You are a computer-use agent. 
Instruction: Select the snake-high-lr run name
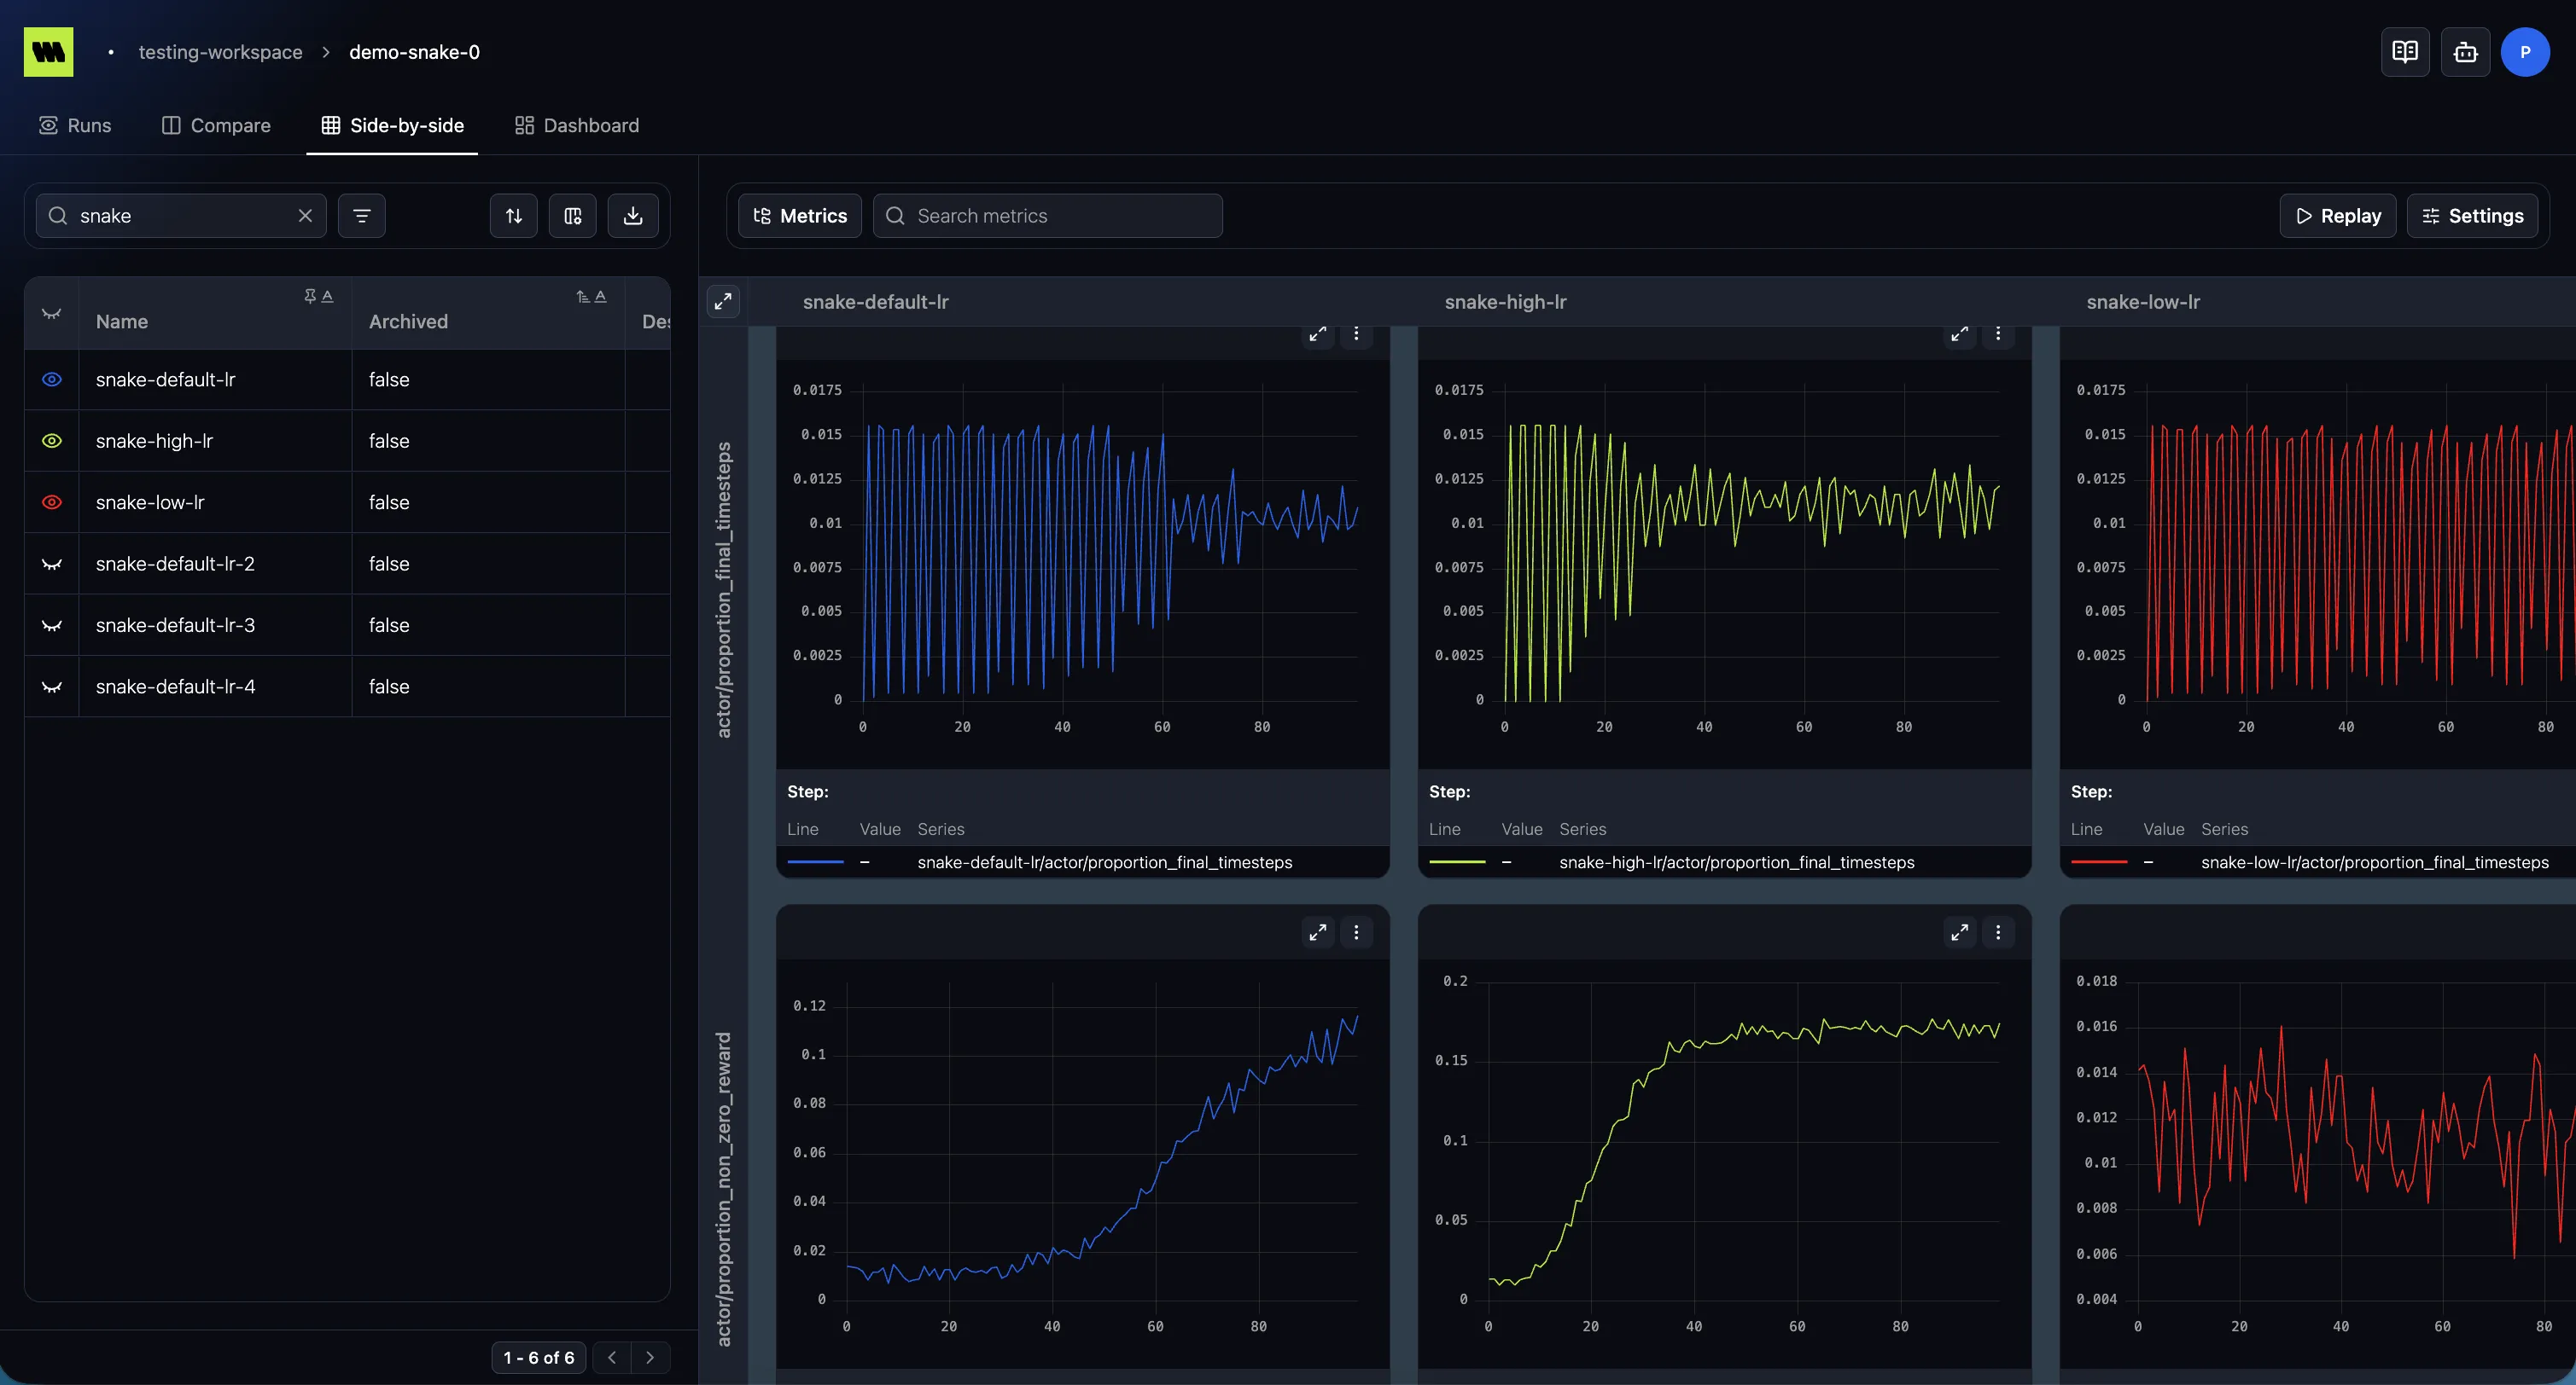[x=154, y=441]
